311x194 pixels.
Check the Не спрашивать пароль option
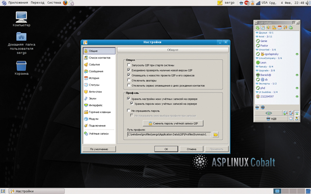click(x=128, y=111)
